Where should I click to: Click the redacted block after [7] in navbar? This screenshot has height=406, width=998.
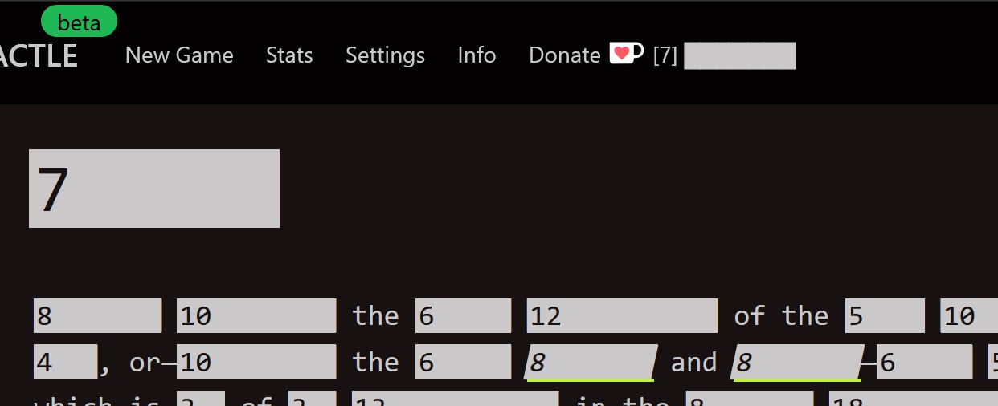(739, 56)
